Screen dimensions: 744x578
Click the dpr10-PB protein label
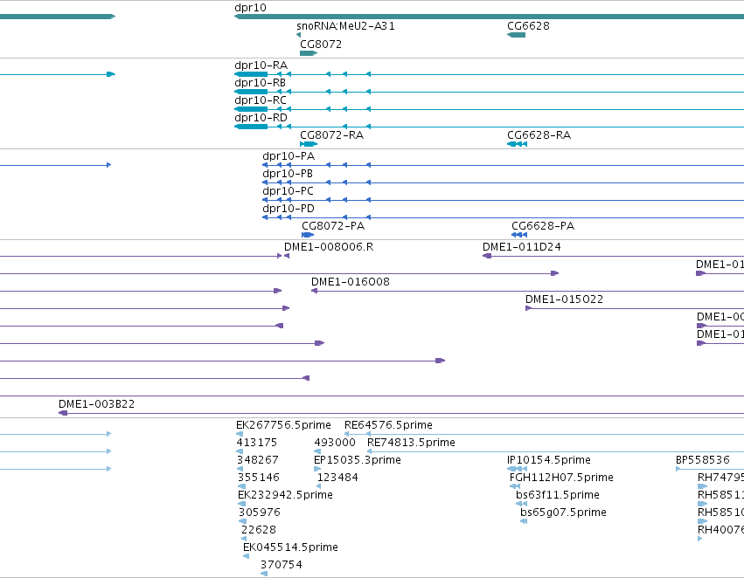pyautogui.click(x=288, y=174)
